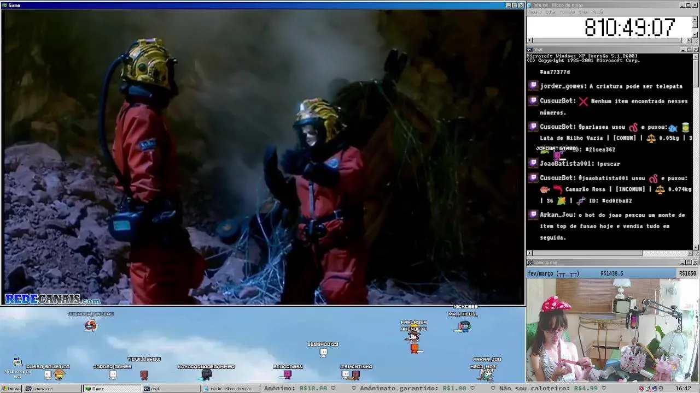The width and height of the screenshot is (700, 393).
Task: Click MA_THEUS_ avatar character
Action: pyautogui.click(x=464, y=326)
